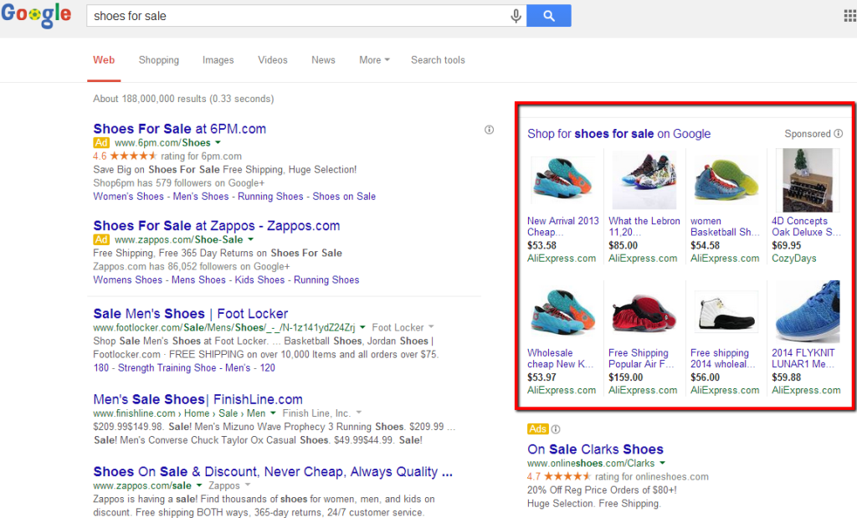Click the yellow Ads badge above Clarks result
This screenshot has height=518, width=857.
tap(538, 428)
